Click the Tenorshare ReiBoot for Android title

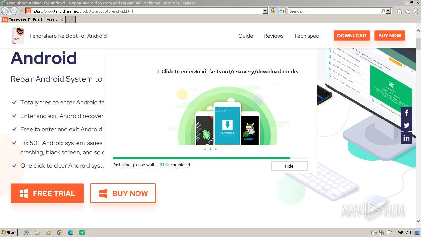68,36
